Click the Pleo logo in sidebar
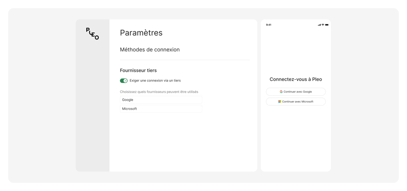The image size is (407, 191). pos(93,34)
